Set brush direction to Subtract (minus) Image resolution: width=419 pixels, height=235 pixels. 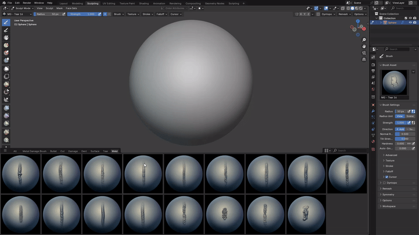click(x=109, y=14)
